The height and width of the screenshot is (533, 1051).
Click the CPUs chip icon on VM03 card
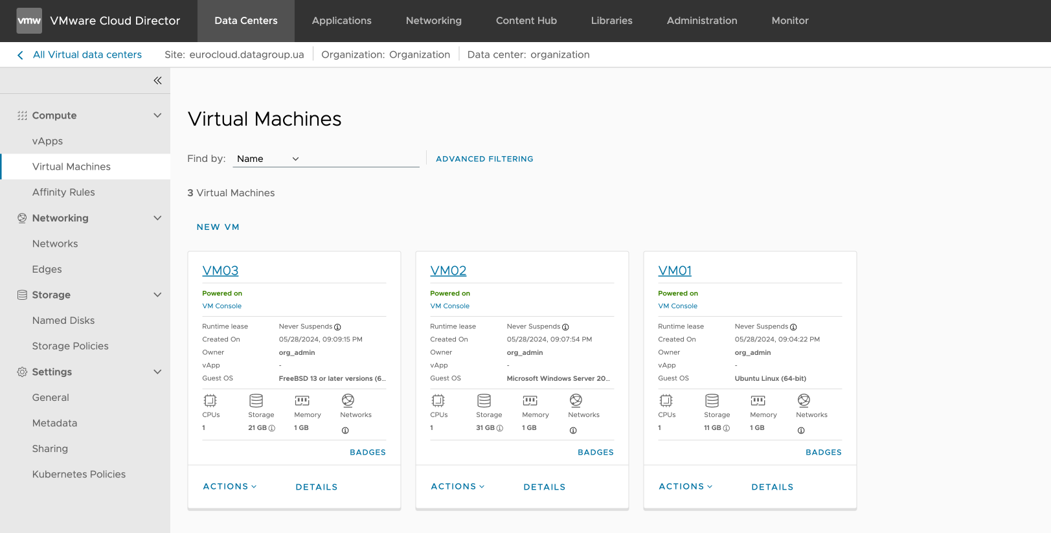coord(210,400)
